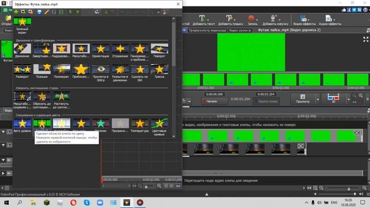370x208 pixels.
Task: Zoom in preview timeline with magnifier plus
Action: [x=361, y=95]
